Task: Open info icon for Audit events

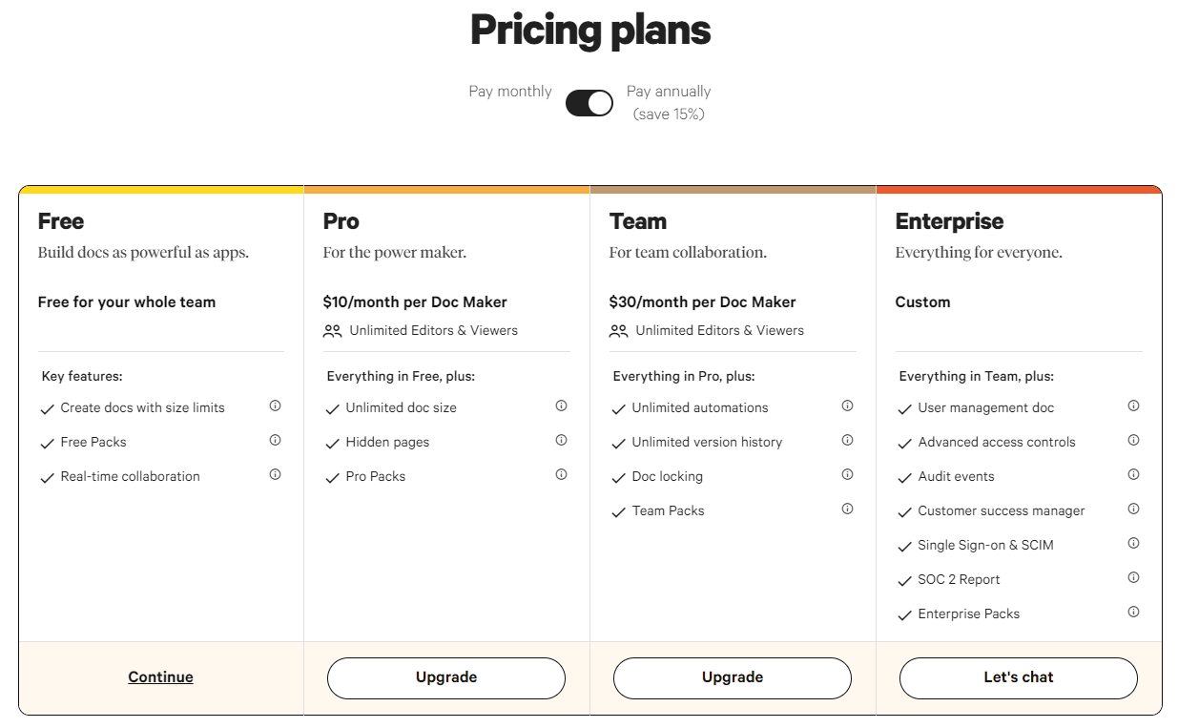Action: (x=1133, y=474)
